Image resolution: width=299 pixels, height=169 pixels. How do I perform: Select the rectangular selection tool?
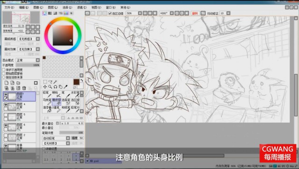[x=45, y=82]
